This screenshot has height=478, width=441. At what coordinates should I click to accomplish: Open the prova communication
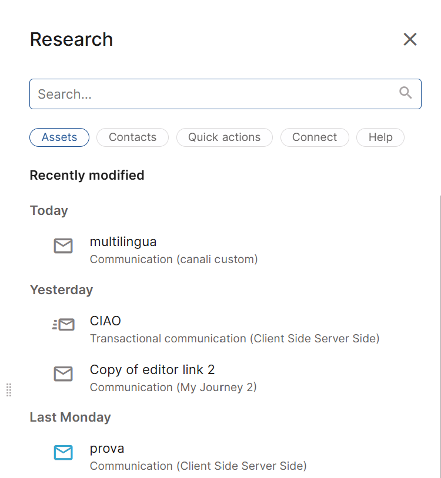coord(107,449)
